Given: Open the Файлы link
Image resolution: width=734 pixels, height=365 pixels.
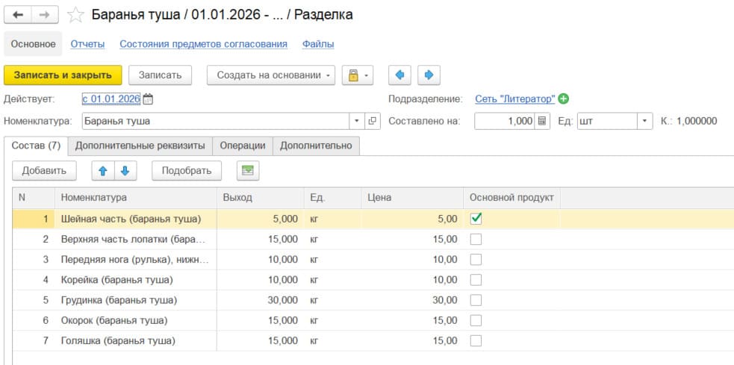Looking at the screenshot, I should point(318,44).
